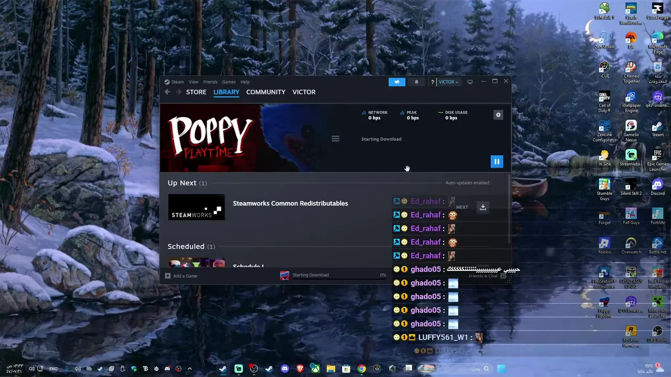The width and height of the screenshot is (671, 377).
Task: Open CurseForge desktop shortcut
Action: (657, 11)
